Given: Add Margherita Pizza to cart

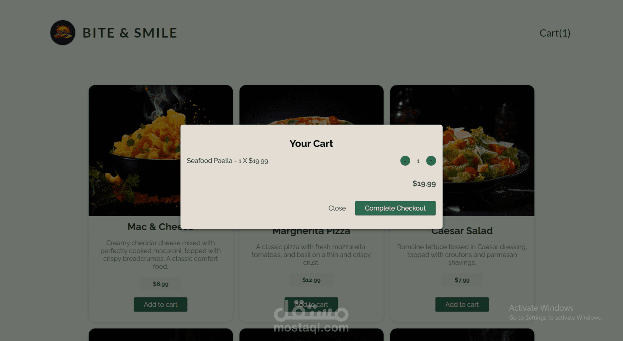Looking at the screenshot, I should click(x=311, y=305).
